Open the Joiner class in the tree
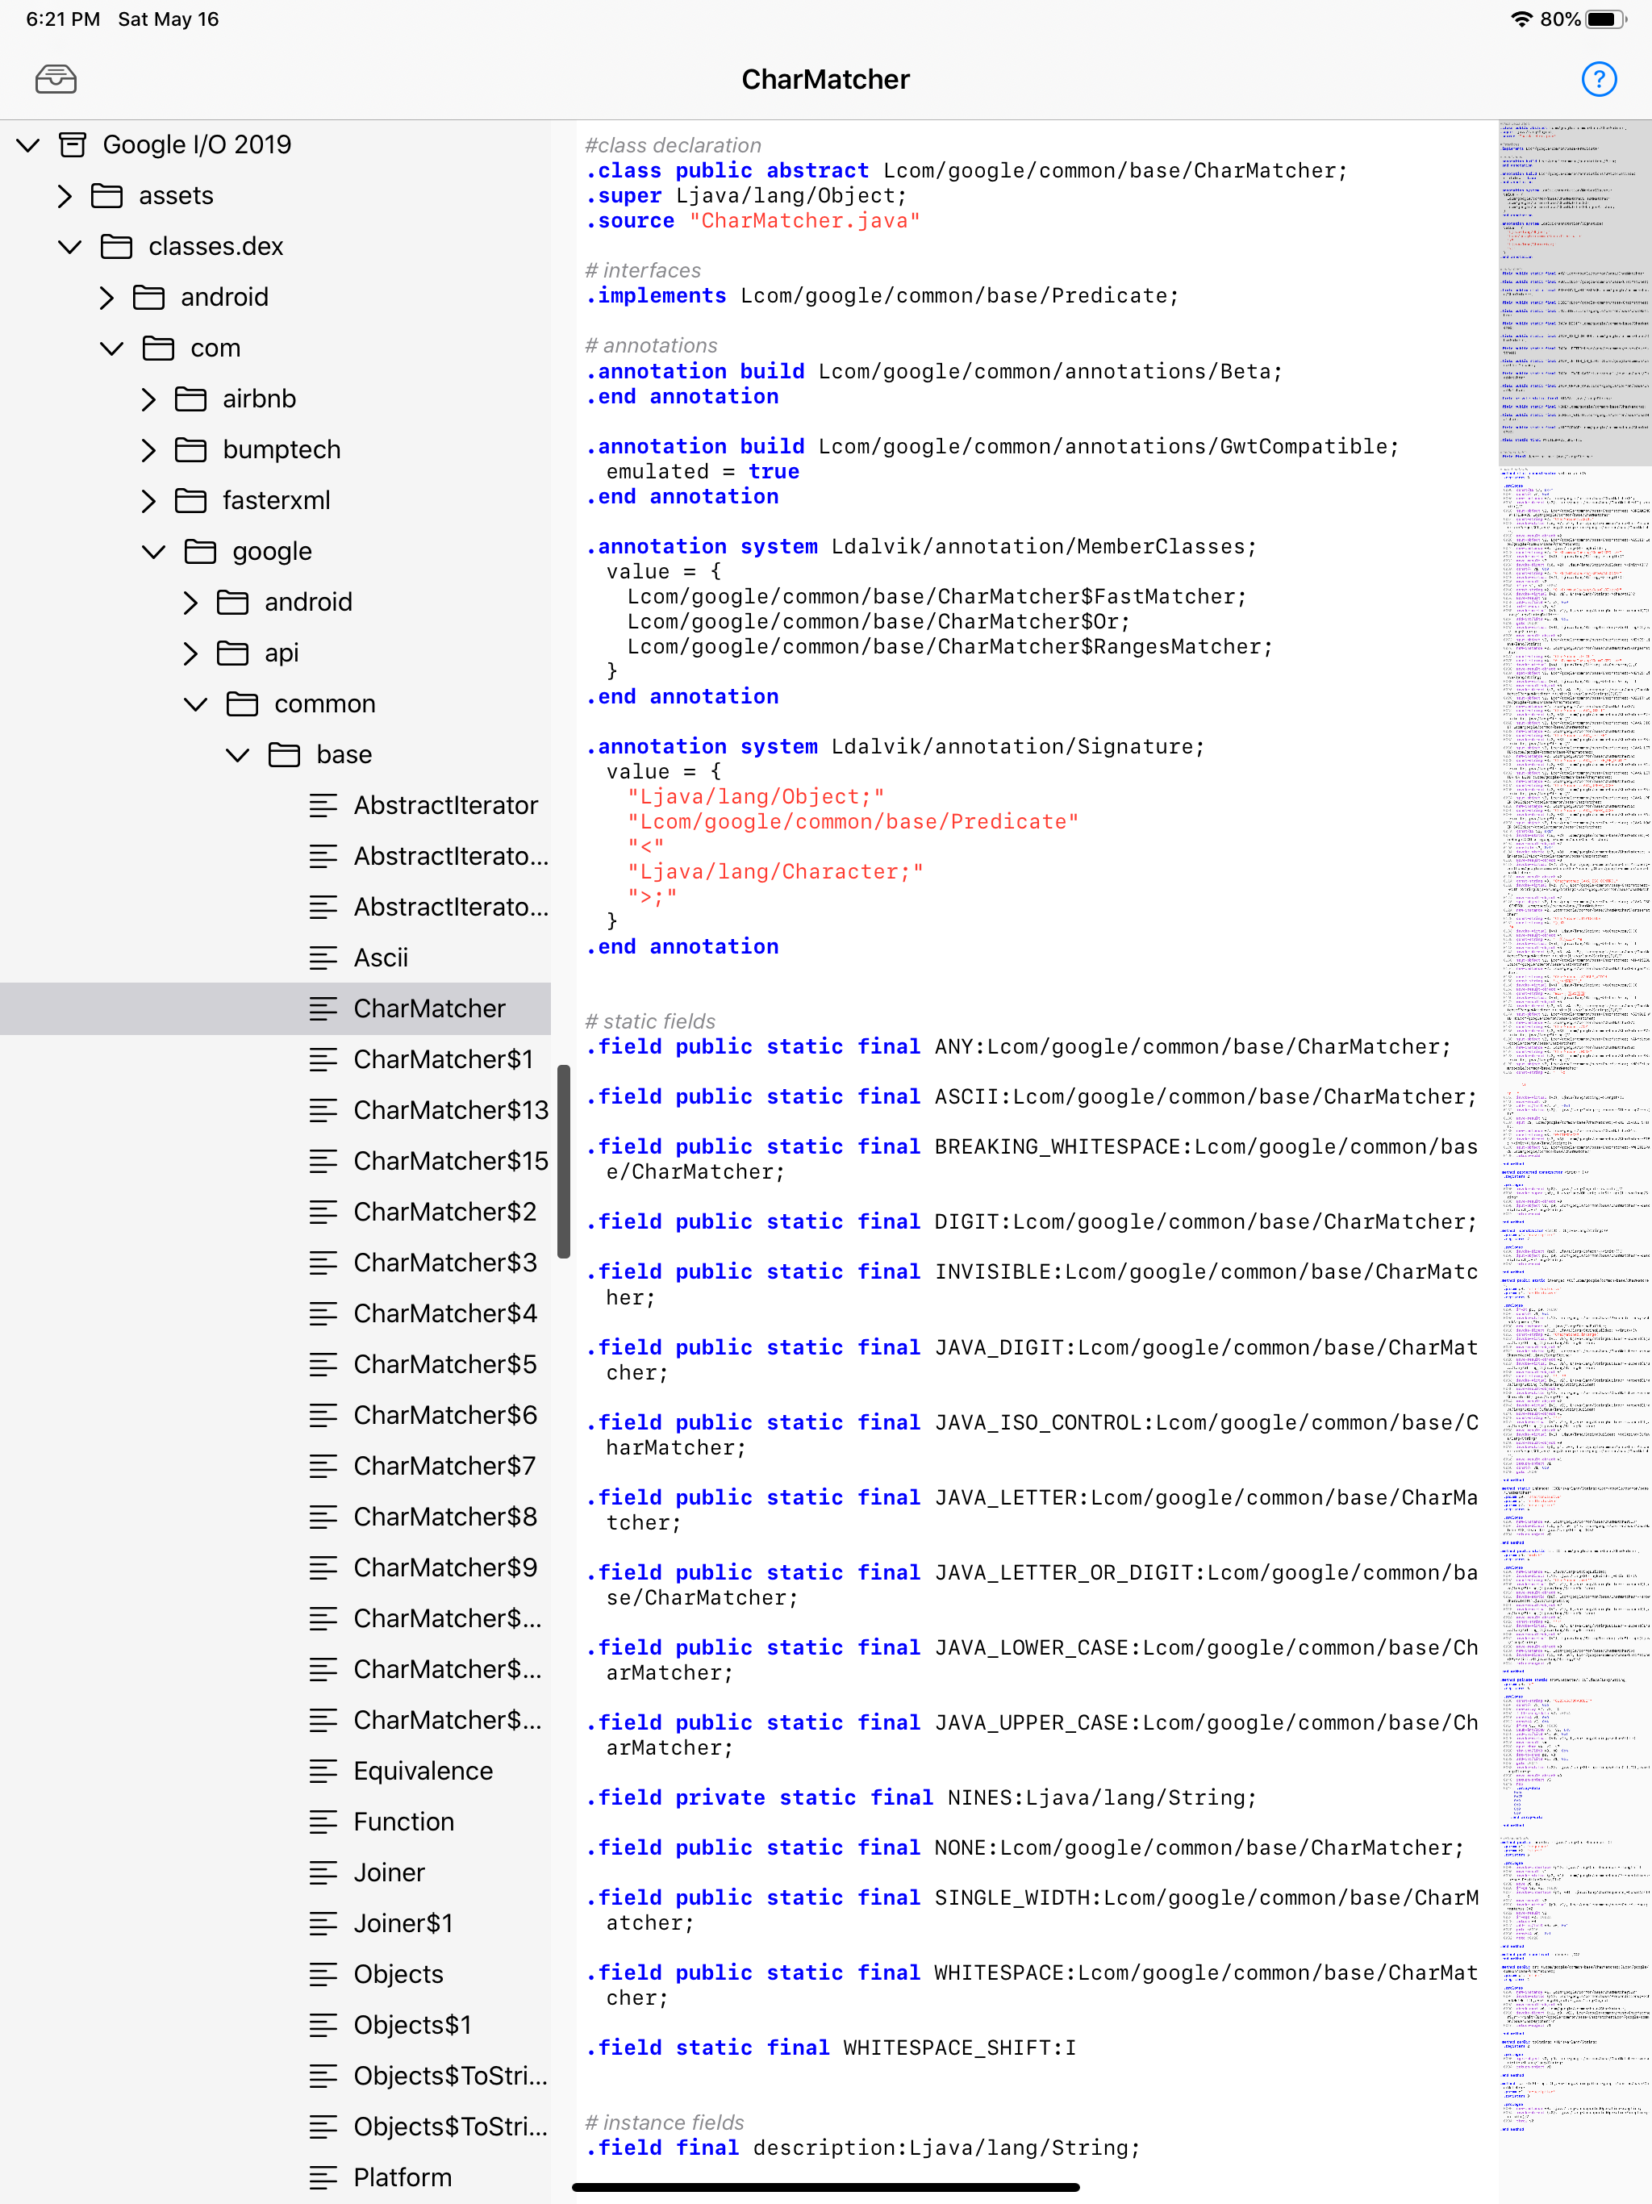The width and height of the screenshot is (1652, 2204). pyautogui.click(x=388, y=1872)
